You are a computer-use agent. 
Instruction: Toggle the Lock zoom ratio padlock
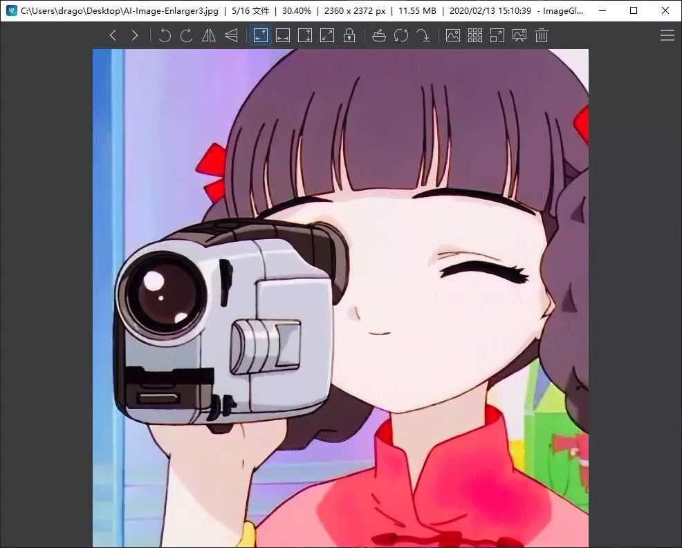coord(349,35)
